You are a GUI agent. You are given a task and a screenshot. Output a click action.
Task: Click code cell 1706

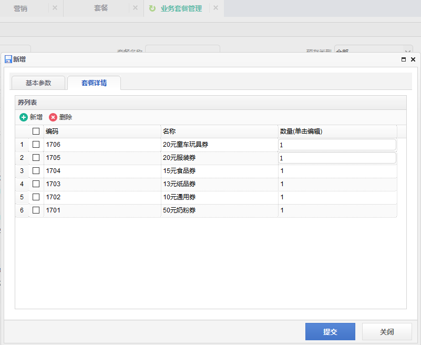coord(102,145)
